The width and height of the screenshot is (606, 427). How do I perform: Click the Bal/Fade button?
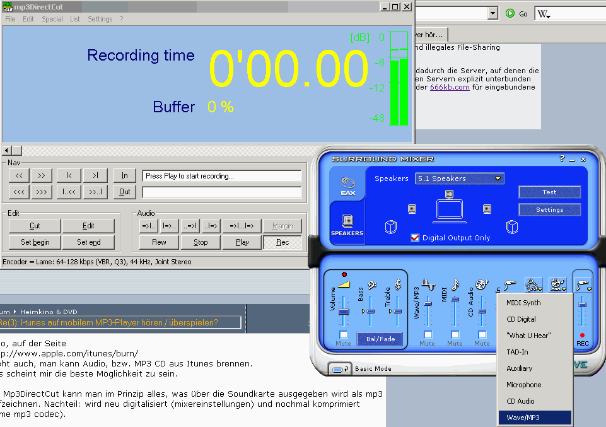tap(380, 339)
